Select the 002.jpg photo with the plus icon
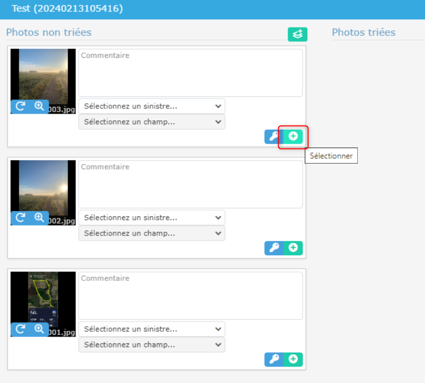 point(293,248)
